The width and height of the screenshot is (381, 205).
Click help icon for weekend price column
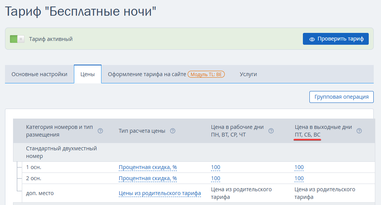pyautogui.click(x=359, y=131)
